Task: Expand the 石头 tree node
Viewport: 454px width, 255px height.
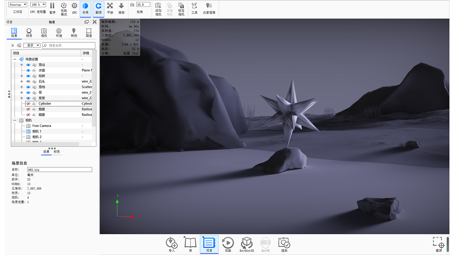Action: [22, 82]
